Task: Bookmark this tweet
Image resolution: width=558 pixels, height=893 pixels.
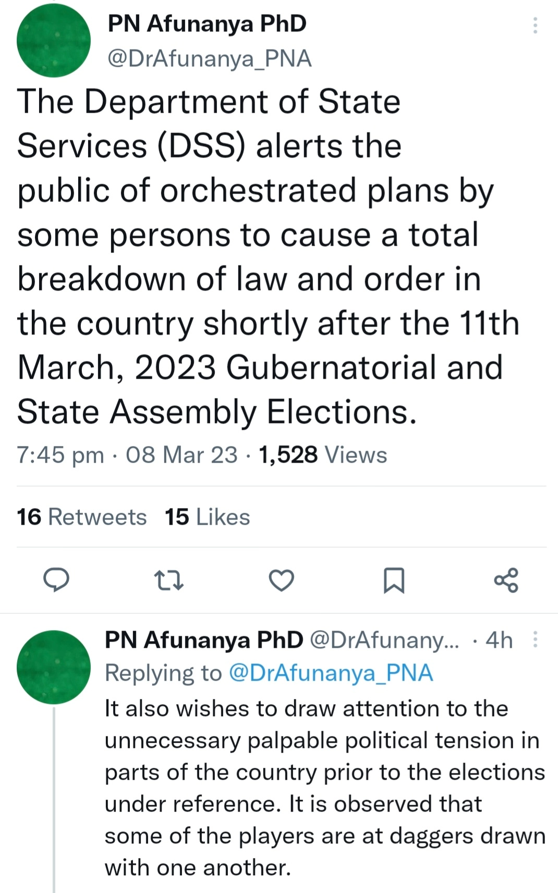Action: 394,581
